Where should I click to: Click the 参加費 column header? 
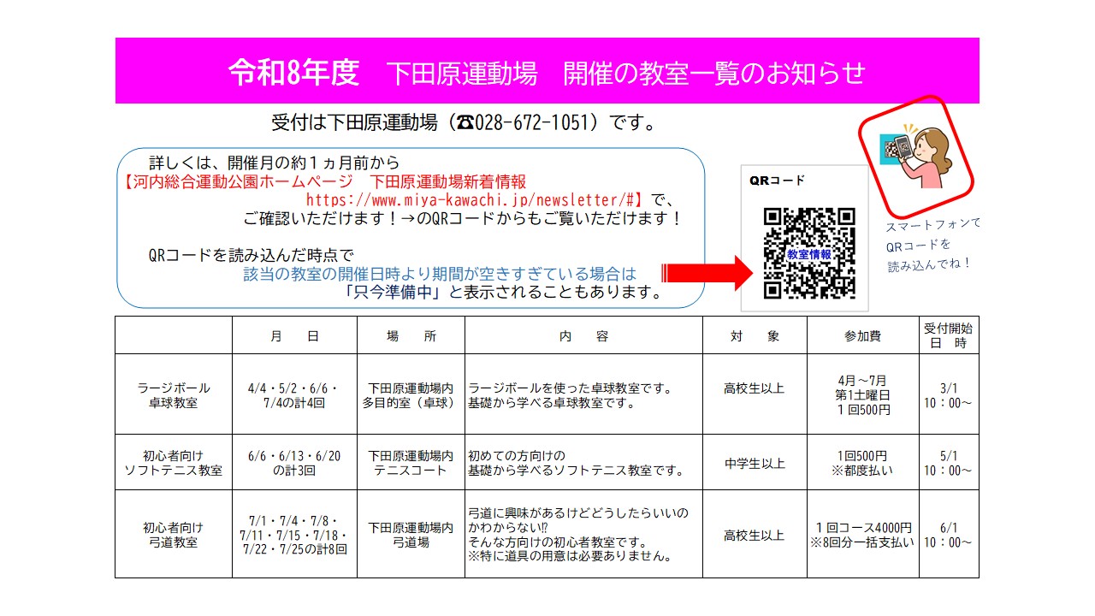(862, 336)
